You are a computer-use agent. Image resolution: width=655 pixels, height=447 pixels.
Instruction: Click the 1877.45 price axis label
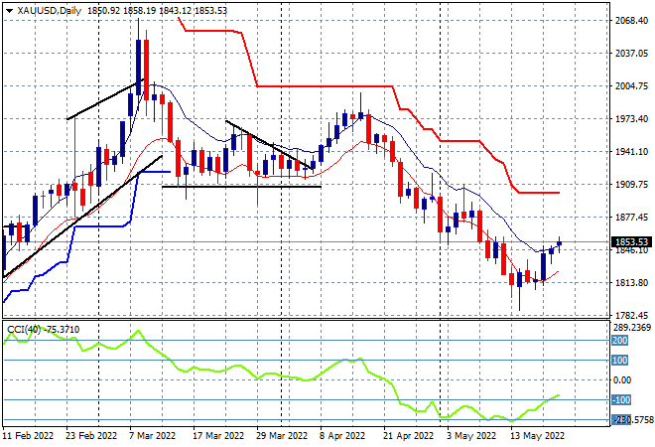tap(631, 217)
